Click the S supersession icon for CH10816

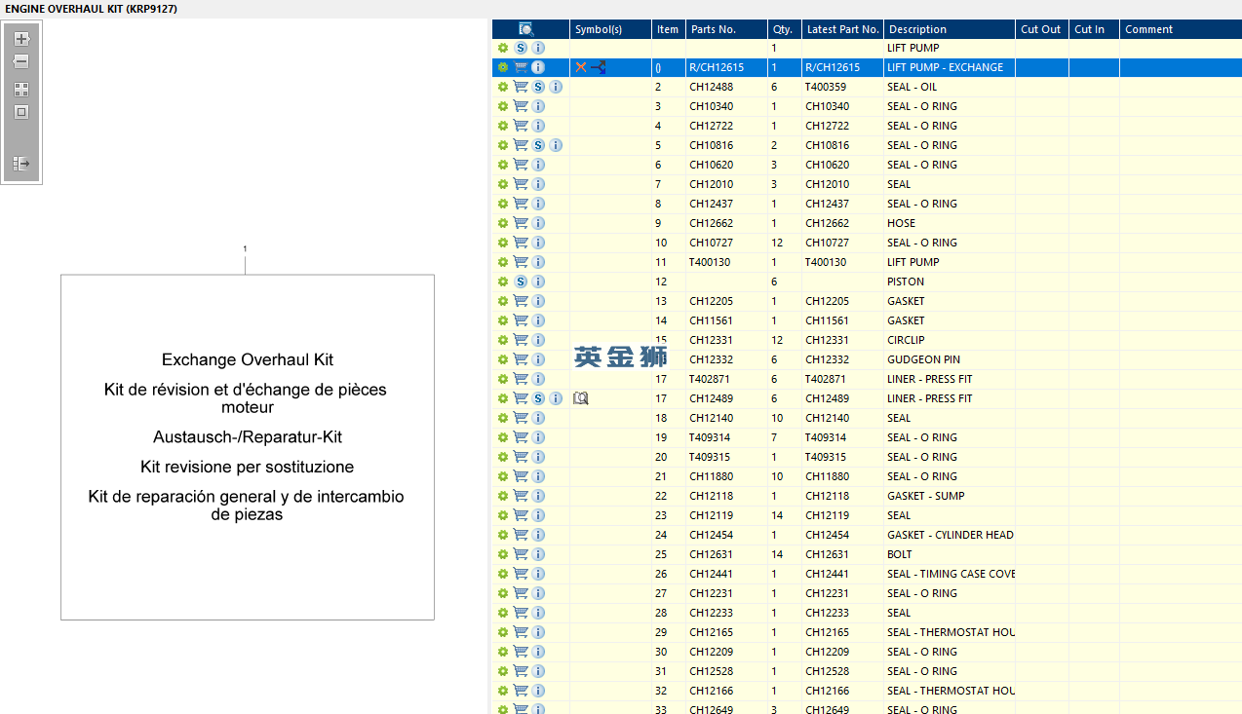(x=538, y=145)
